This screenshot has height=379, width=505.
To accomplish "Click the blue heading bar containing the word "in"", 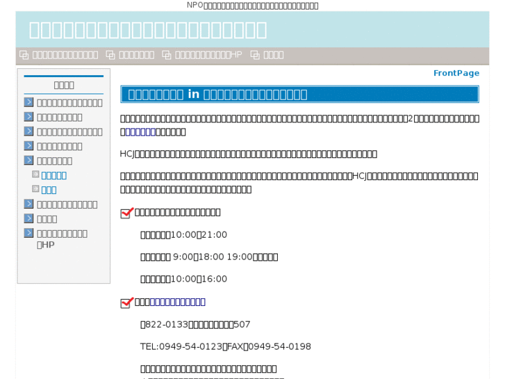I will coord(299,94).
